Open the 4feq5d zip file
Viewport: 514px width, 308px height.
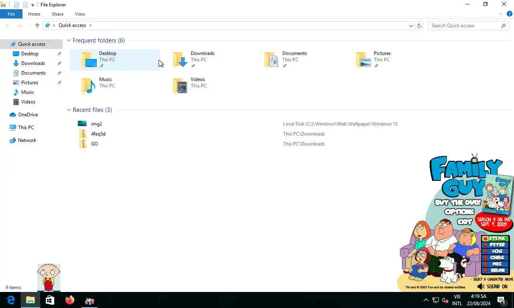click(x=98, y=134)
